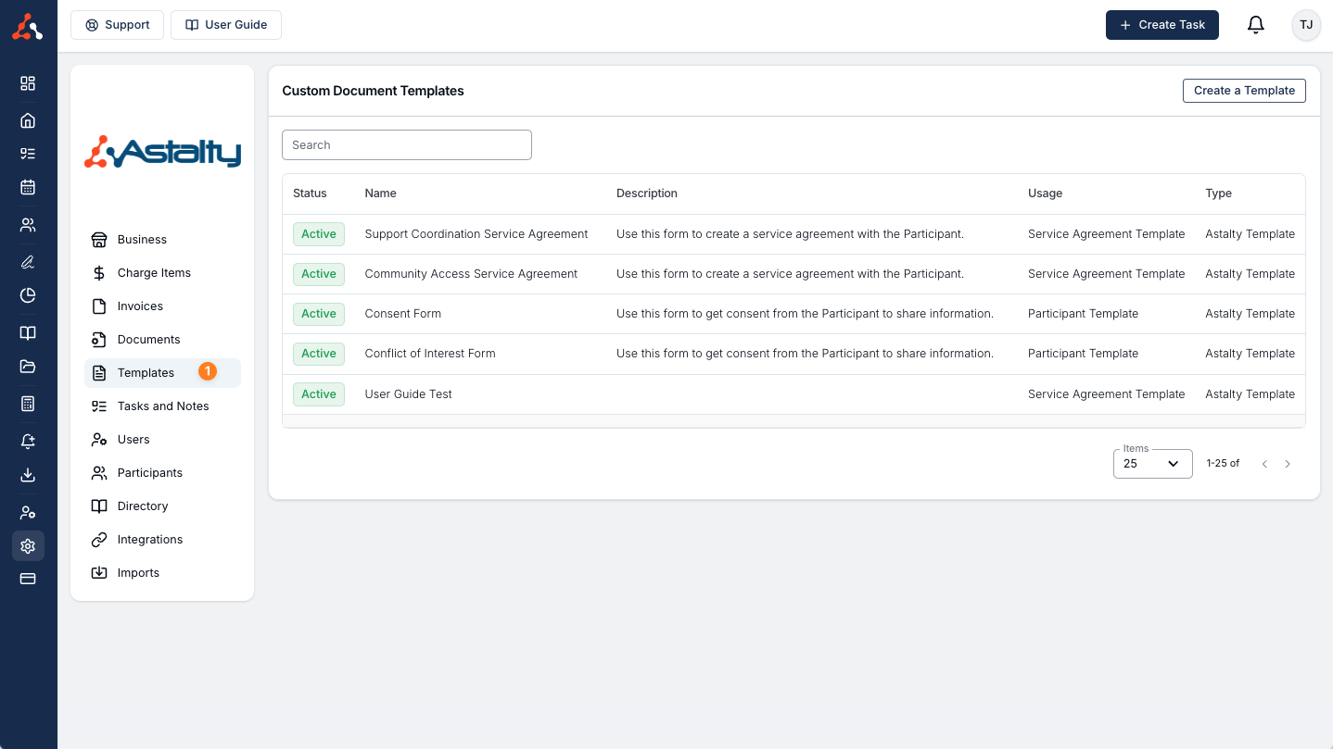
Task: Open the people icon in dark left rail
Action: (x=28, y=225)
